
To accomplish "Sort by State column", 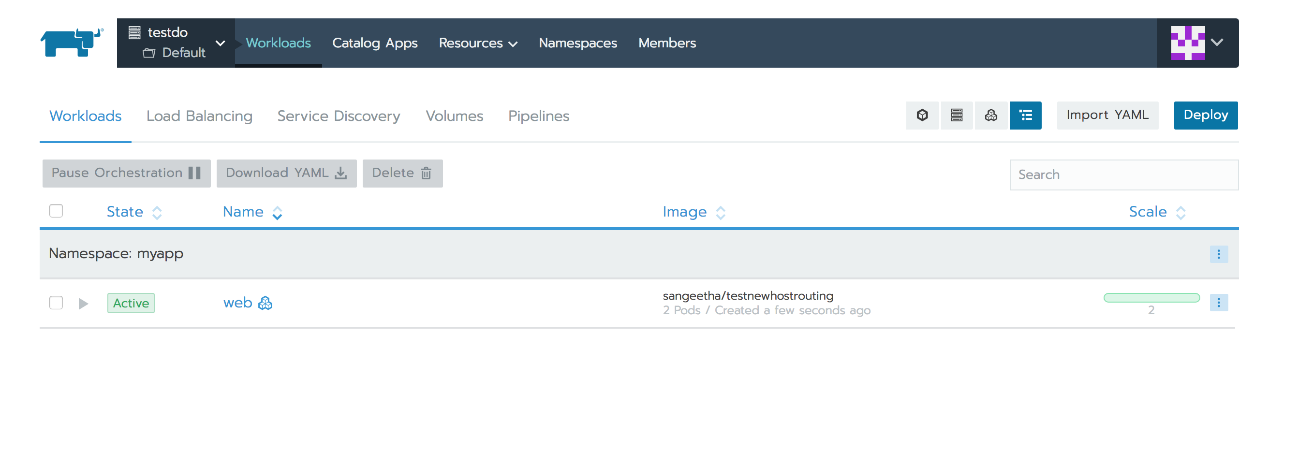I will point(134,212).
